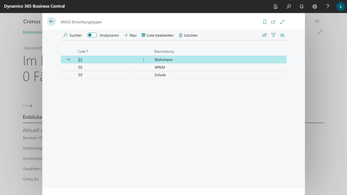Open the Suchen search in the list
The width and height of the screenshot is (347, 195).
72,35
